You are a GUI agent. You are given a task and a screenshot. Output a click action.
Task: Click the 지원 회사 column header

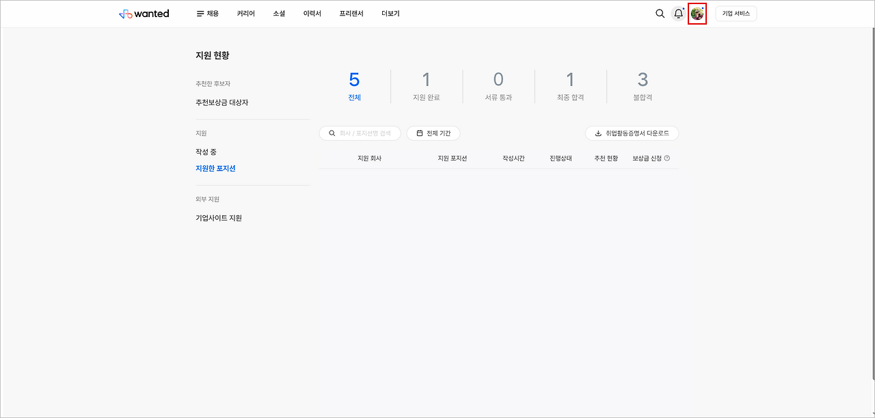tap(369, 158)
